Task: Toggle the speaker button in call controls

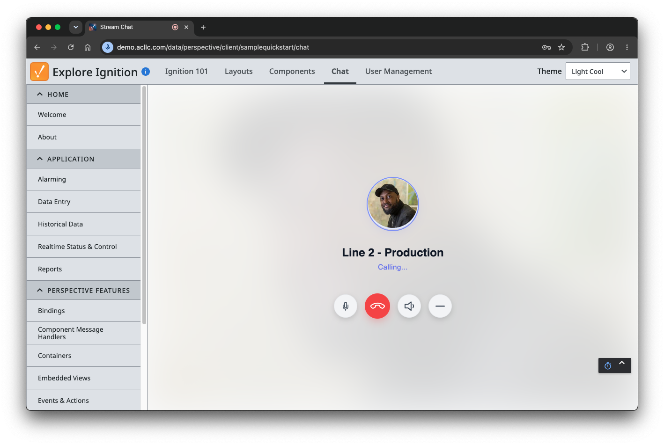Action: click(409, 306)
